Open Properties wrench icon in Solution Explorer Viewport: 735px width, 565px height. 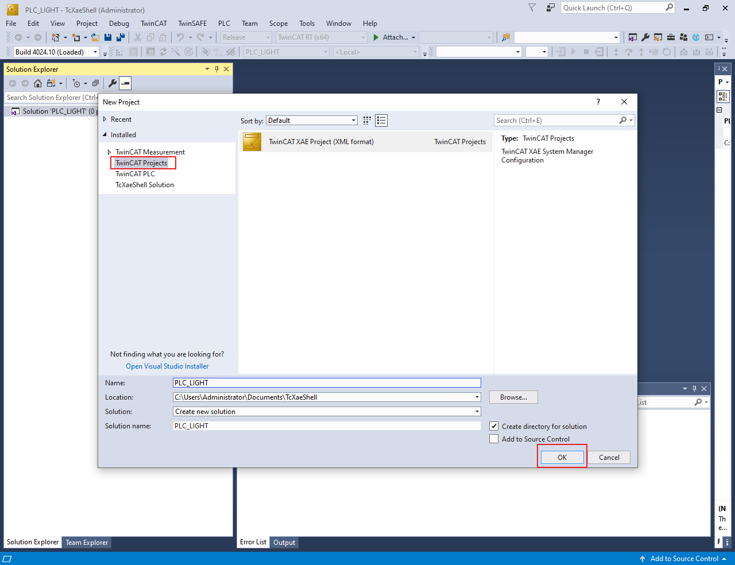[113, 83]
